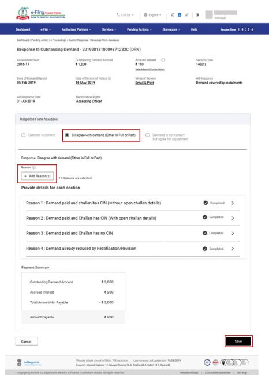Click Amount Payable ₹ 200 value
Screen dimensions: 269x375
coord(109,317)
